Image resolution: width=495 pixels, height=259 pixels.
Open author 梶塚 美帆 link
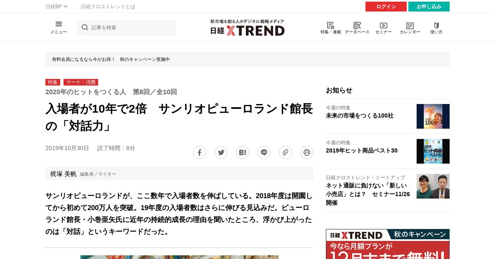point(64,174)
